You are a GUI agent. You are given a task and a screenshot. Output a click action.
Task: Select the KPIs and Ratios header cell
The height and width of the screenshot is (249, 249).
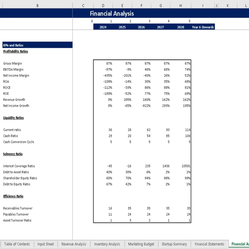pos(13,45)
